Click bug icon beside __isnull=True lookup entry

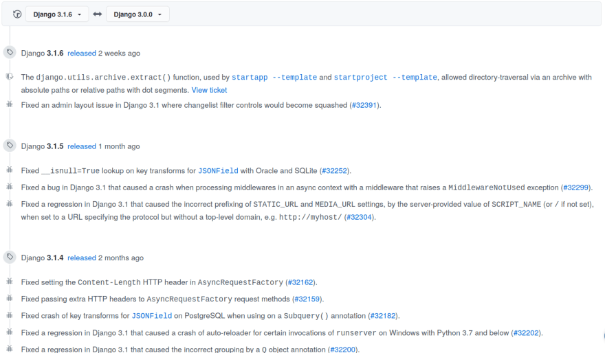pyautogui.click(x=10, y=170)
